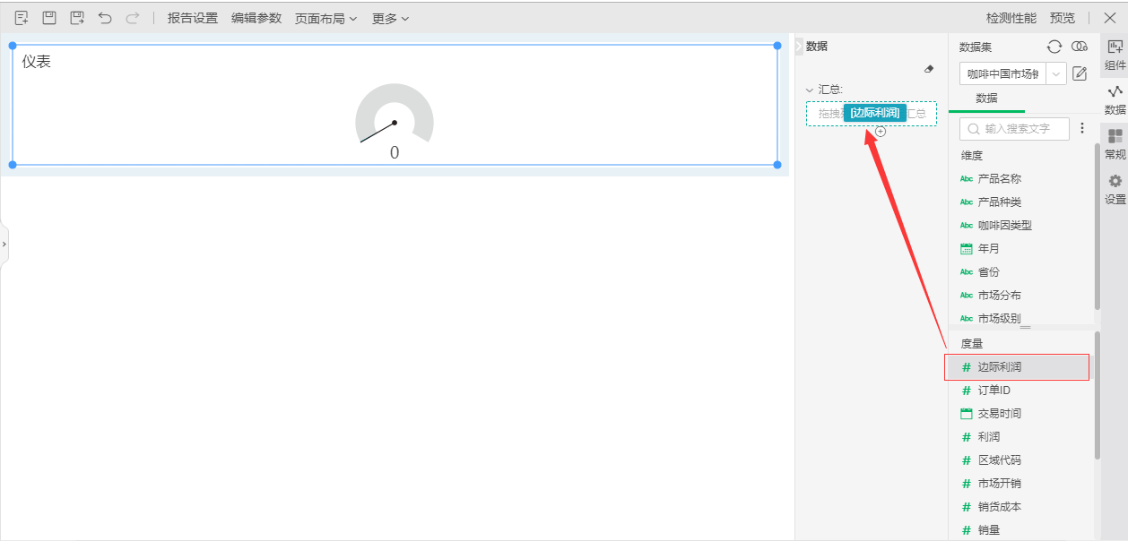Open the 组件 component panel
The image size is (1128, 541).
(x=1115, y=56)
